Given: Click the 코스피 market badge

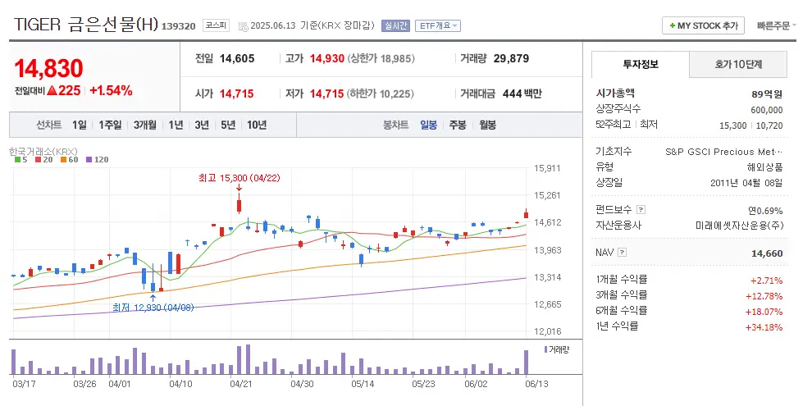Looking at the screenshot, I should (x=217, y=26).
